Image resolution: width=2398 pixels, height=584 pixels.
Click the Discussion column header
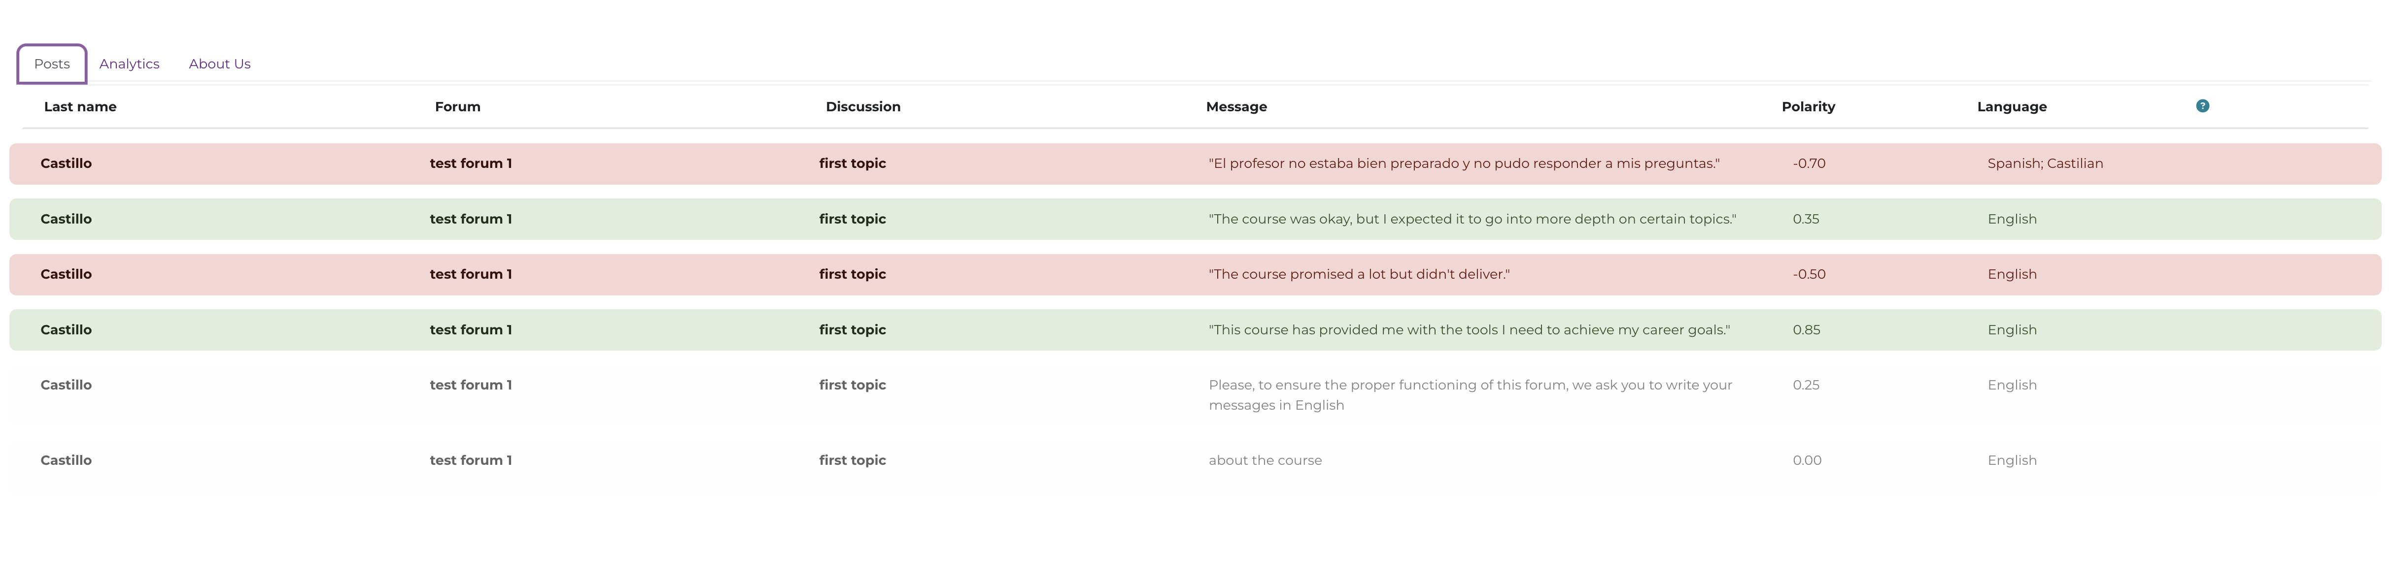(862, 107)
